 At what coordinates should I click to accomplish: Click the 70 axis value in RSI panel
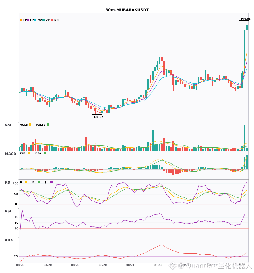pyautogui.click(x=16, y=217)
